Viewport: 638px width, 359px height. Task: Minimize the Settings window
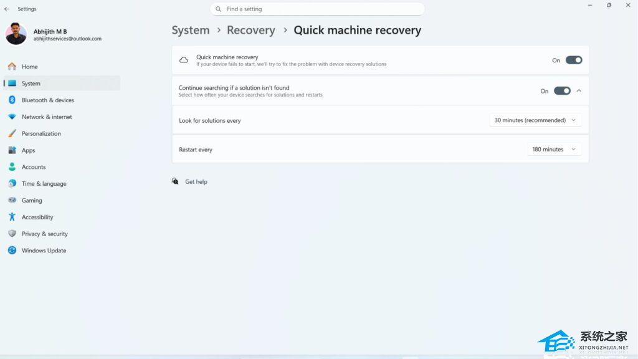pyautogui.click(x=590, y=5)
